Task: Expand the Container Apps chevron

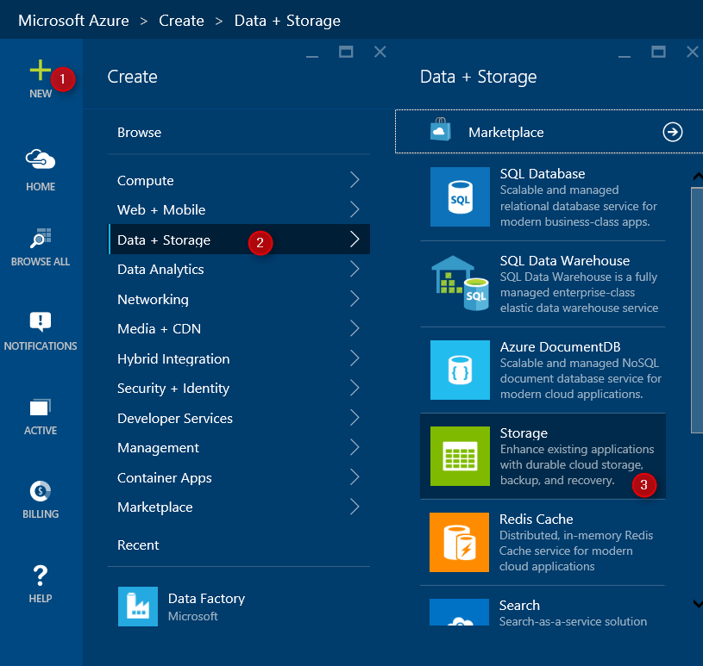Action: tap(355, 477)
